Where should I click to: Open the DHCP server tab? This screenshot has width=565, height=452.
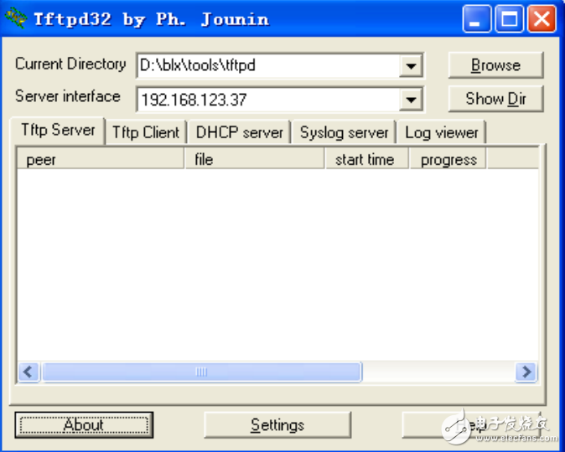coord(240,132)
